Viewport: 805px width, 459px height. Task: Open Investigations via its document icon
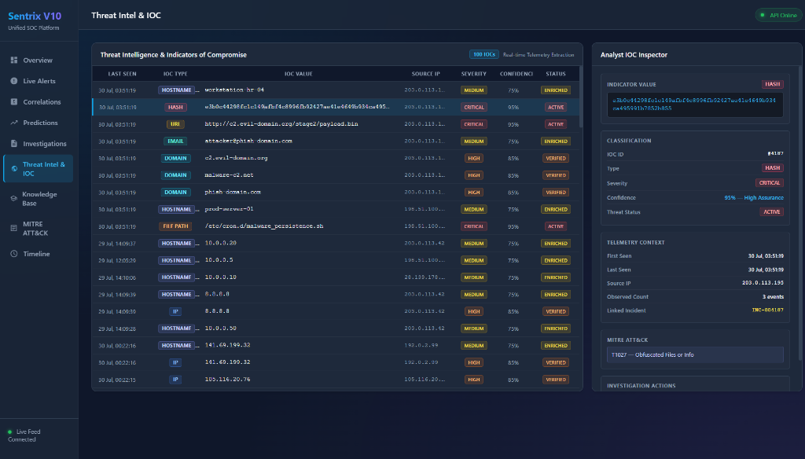tap(14, 144)
